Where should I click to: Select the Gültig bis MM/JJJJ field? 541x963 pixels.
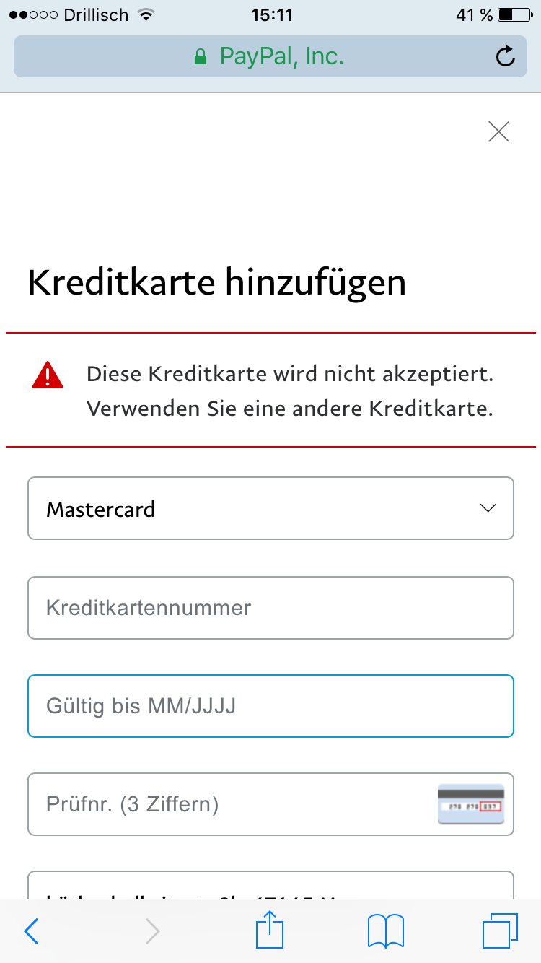[270, 706]
